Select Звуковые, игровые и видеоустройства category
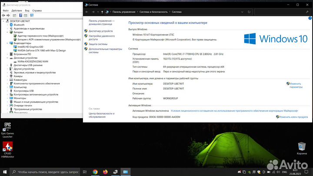This screenshot has width=313, height=176. click(x=35, y=73)
